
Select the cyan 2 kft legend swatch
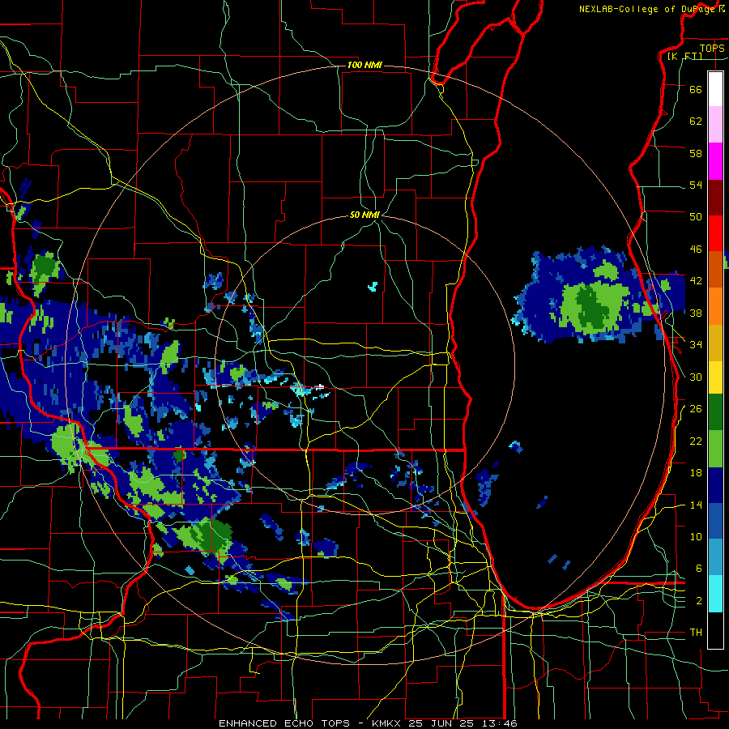[715, 595]
